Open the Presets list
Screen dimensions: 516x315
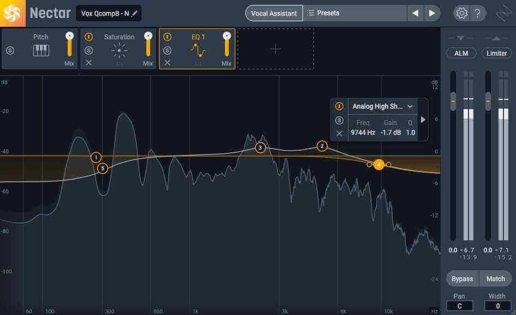(x=355, y=13)
